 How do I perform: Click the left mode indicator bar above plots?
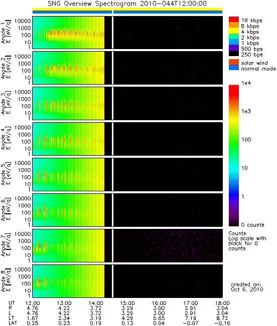tap(72, 11)
